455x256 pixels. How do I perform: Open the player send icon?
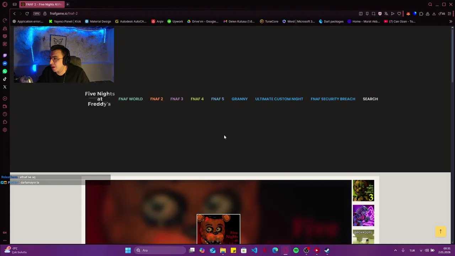(393, 14)
